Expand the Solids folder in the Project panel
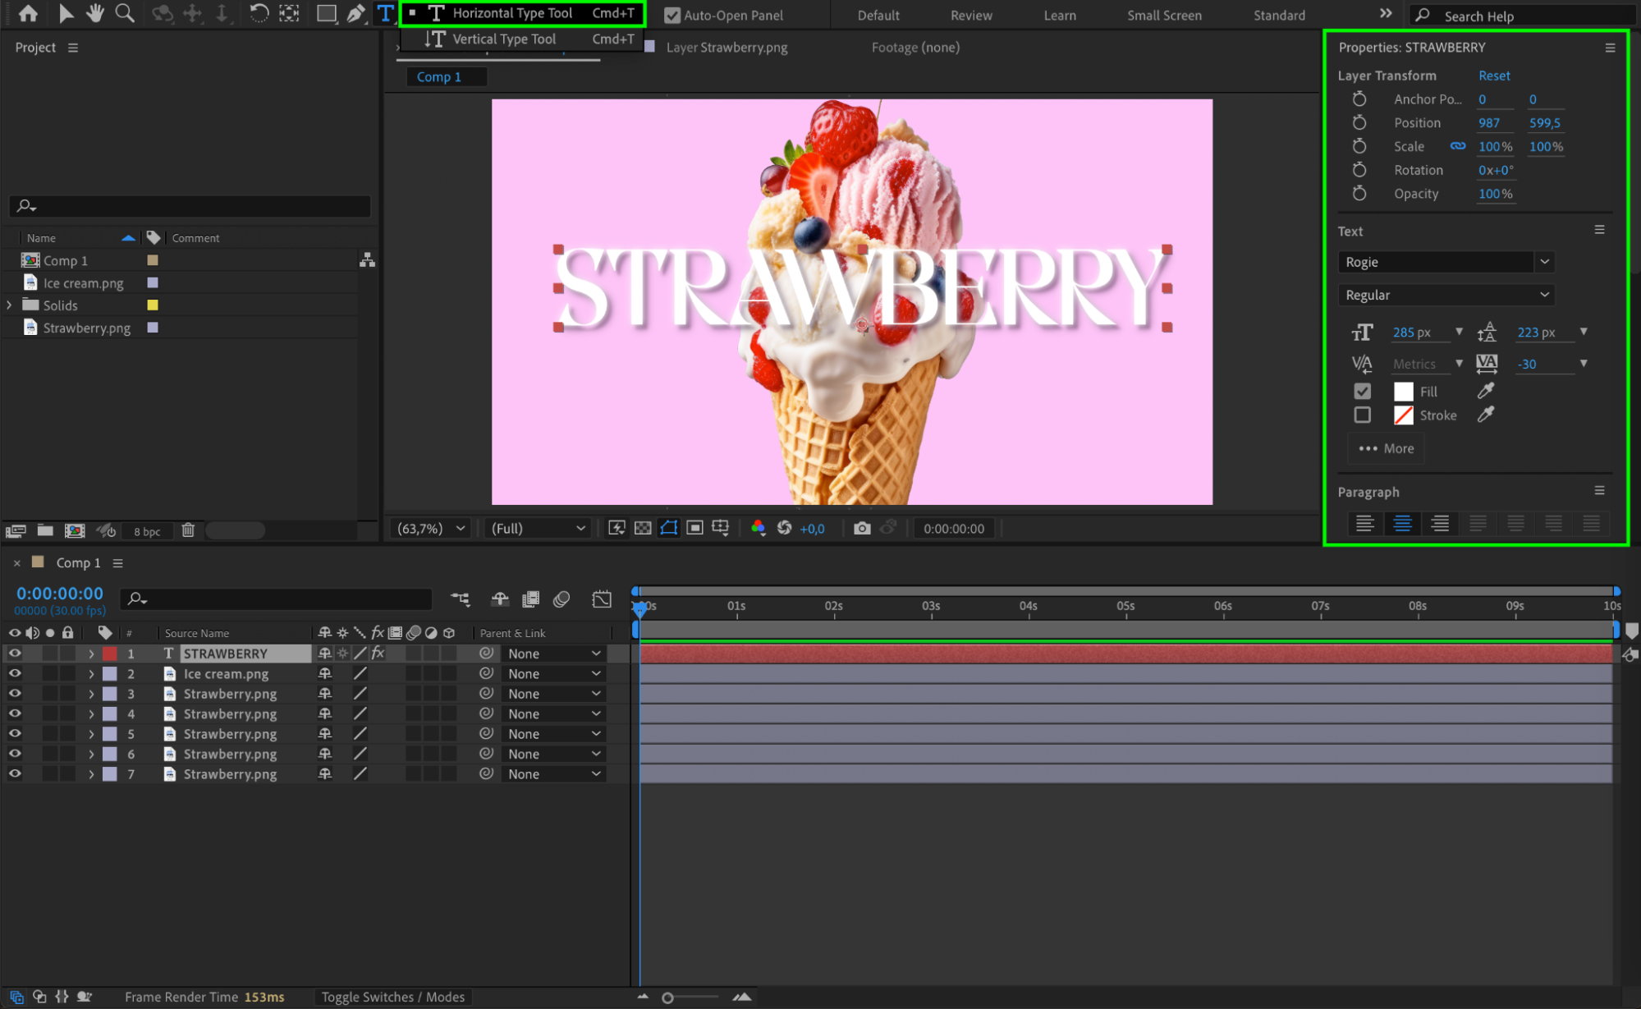The width and height of the screenshot is (1641, 1009). coord(9,305)
